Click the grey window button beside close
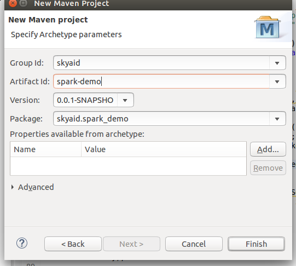Image resolution: width=296 pixels, height=266 pixels. coord(23,3)
